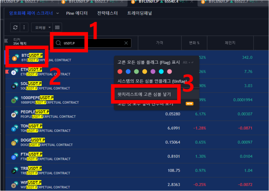Expand the 암호화폐 페어 스크리너 dropdown chevron
269x191 pixels.
58,13
